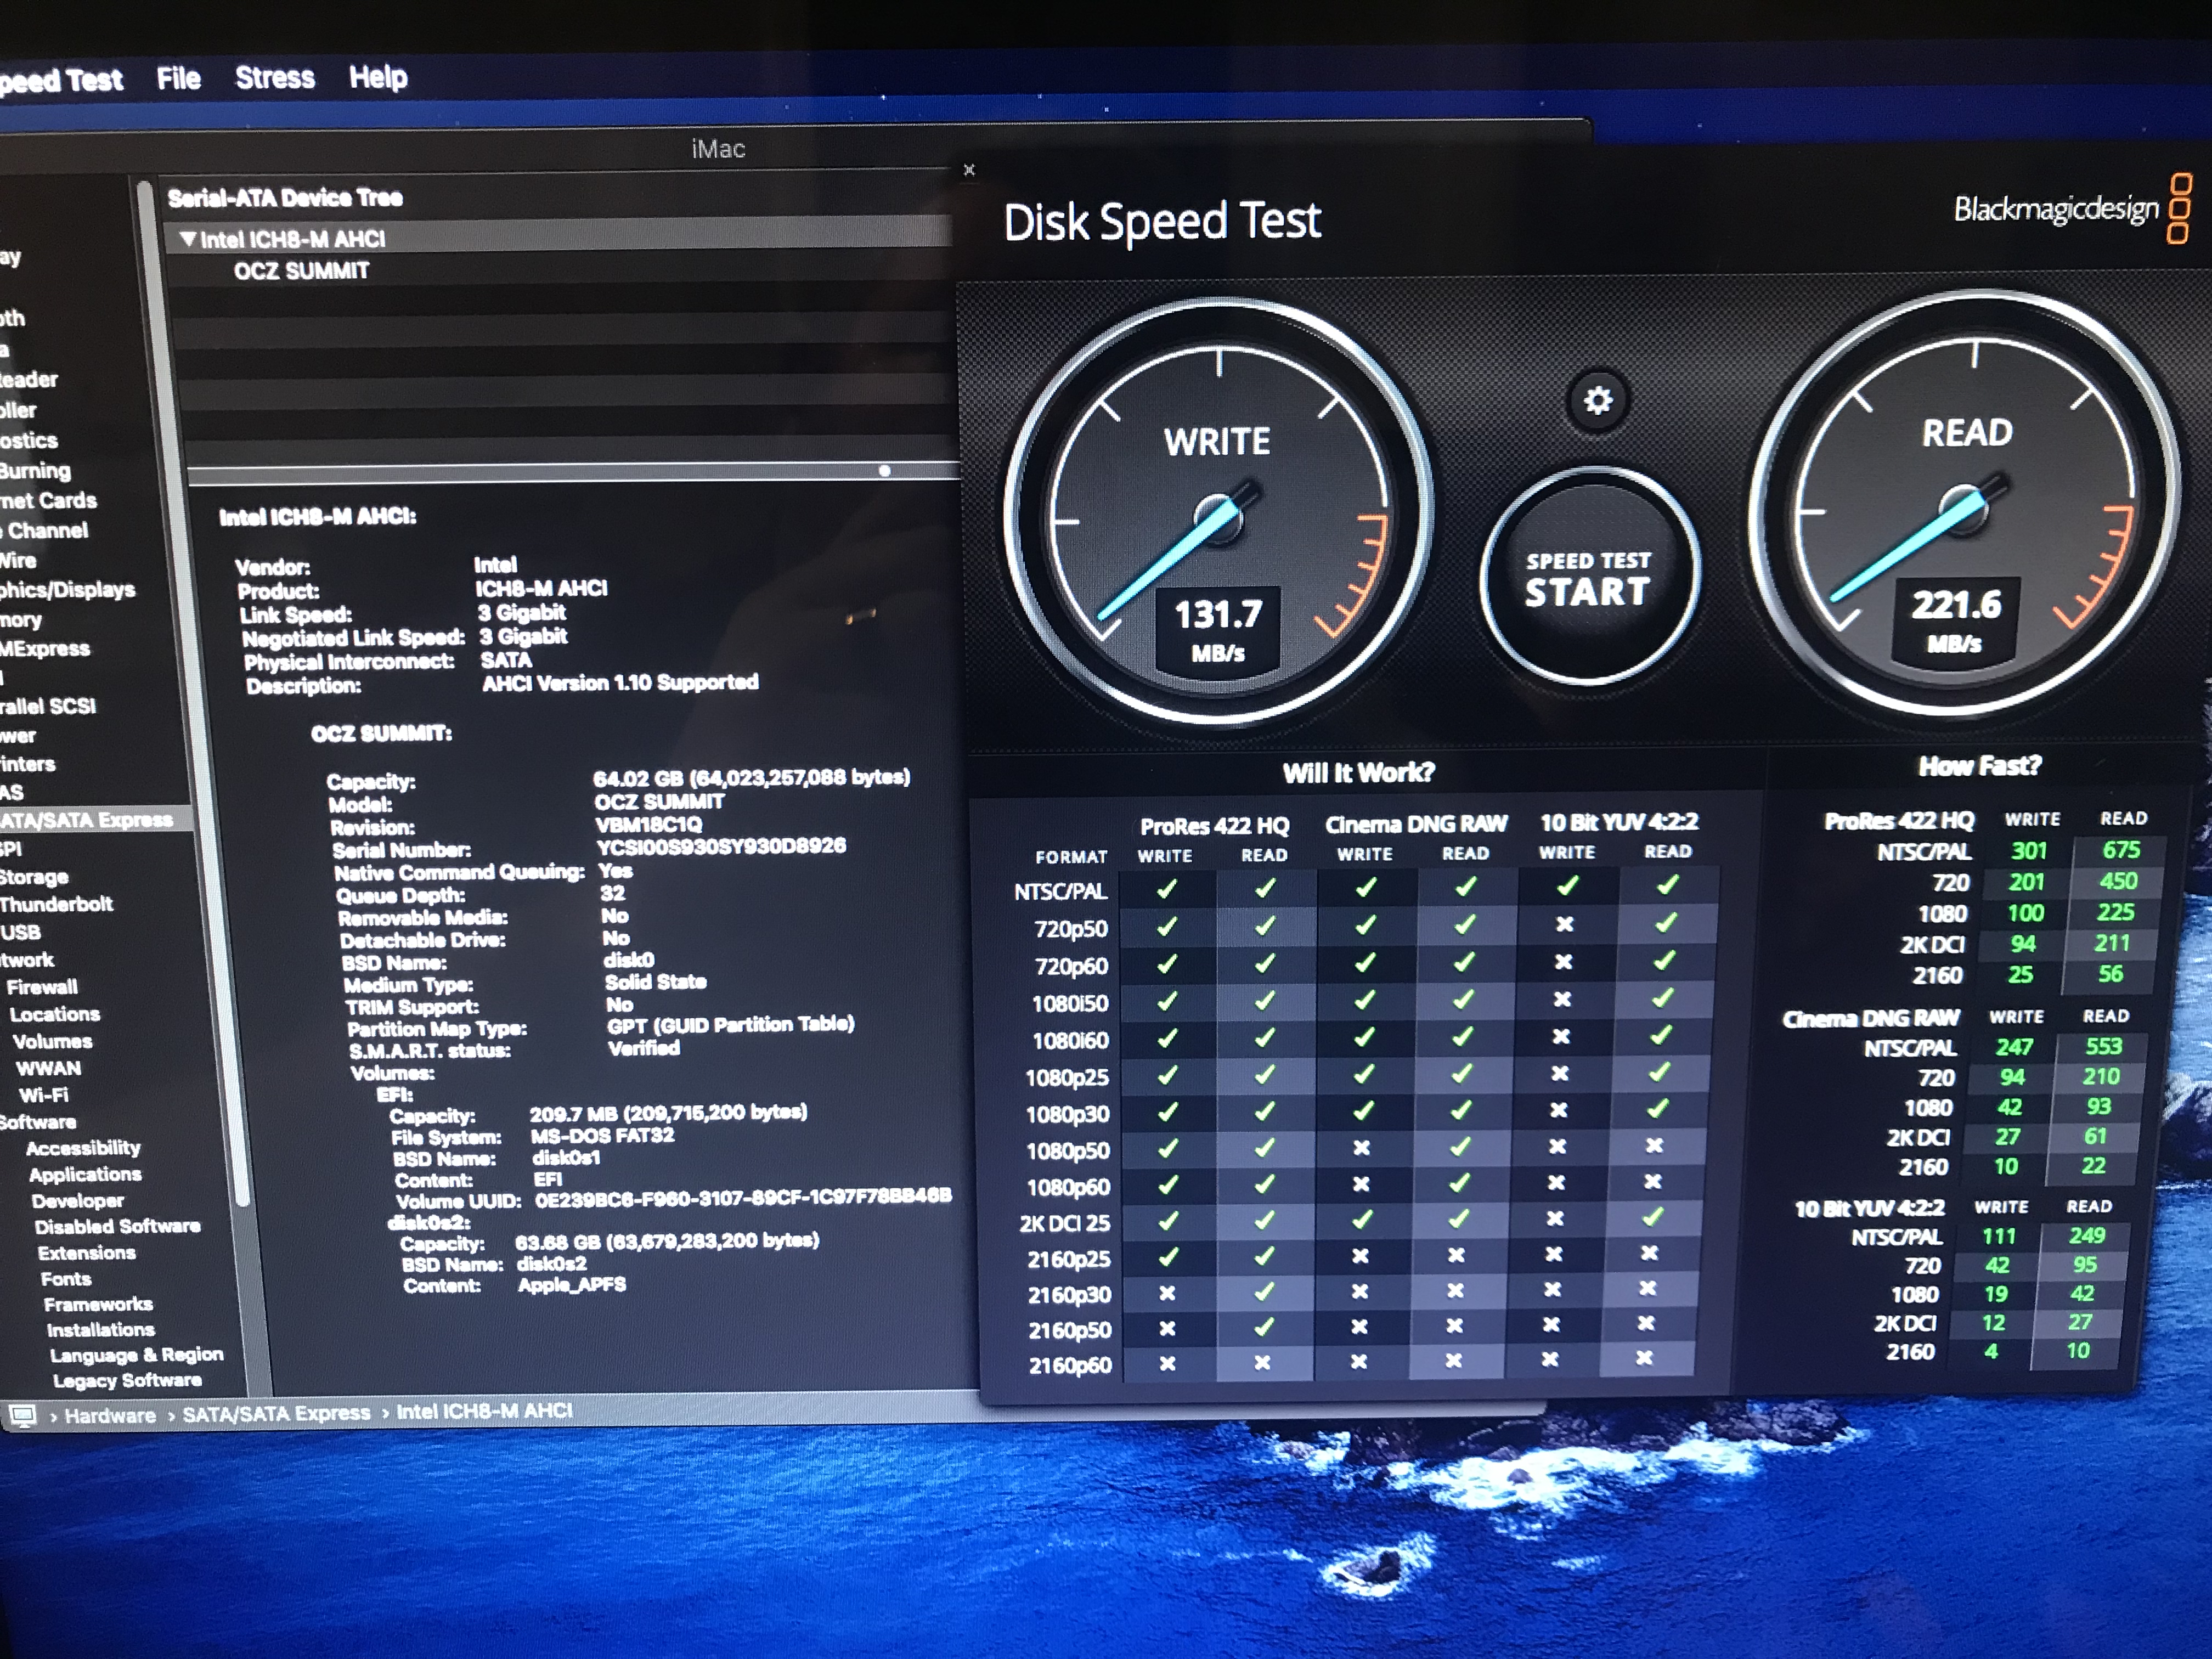Select Accessibility under Software
This screenshot has width=2212, height=1659.
[83, 1148]
